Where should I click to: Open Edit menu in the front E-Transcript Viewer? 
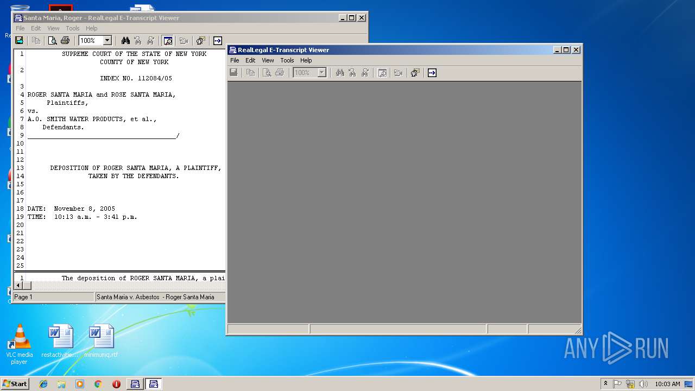pyautogui.click(x=250, y=60)
